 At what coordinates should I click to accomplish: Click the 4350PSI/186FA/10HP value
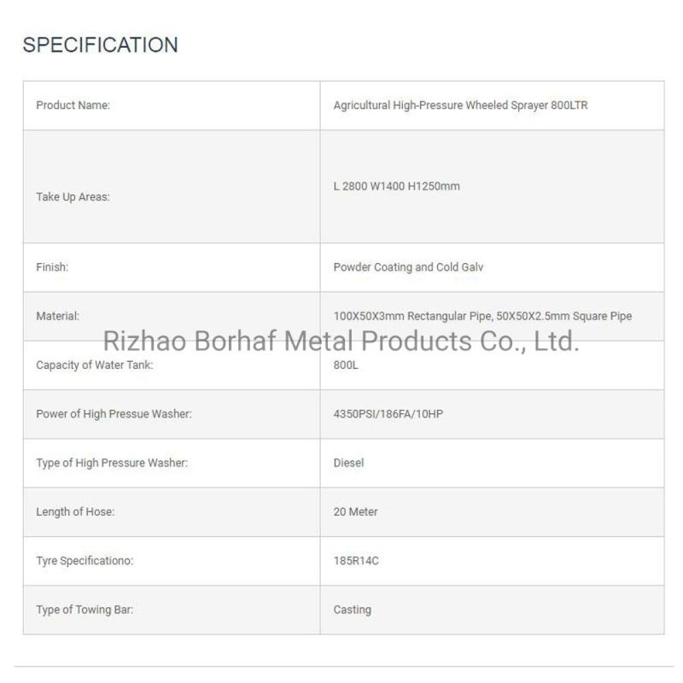click(388, 414)
